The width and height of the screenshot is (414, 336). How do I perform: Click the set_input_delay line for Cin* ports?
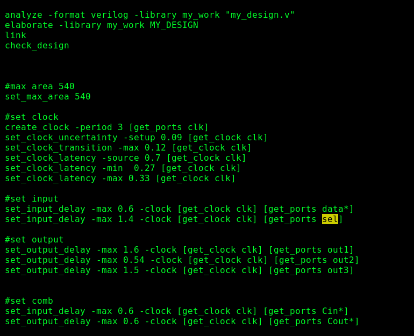point(176,311)
